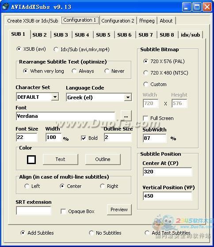214x247 pixels.
Task: Select the 720 X 480 (NTSC) option
Action: 145,73
